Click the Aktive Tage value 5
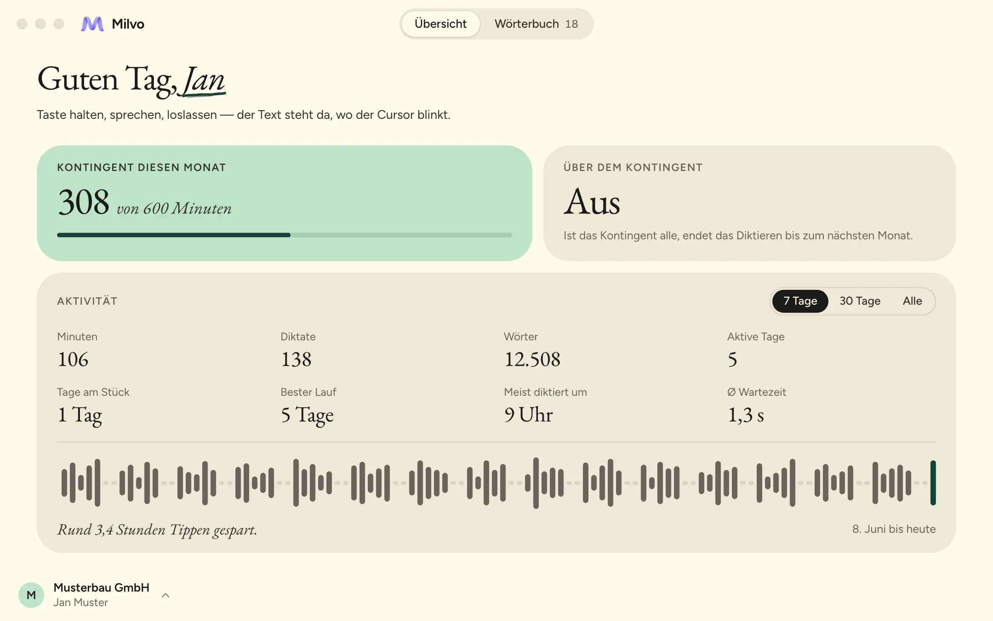Image resolution: width=993 pixels, height=621 pixels. pos(732,359)
